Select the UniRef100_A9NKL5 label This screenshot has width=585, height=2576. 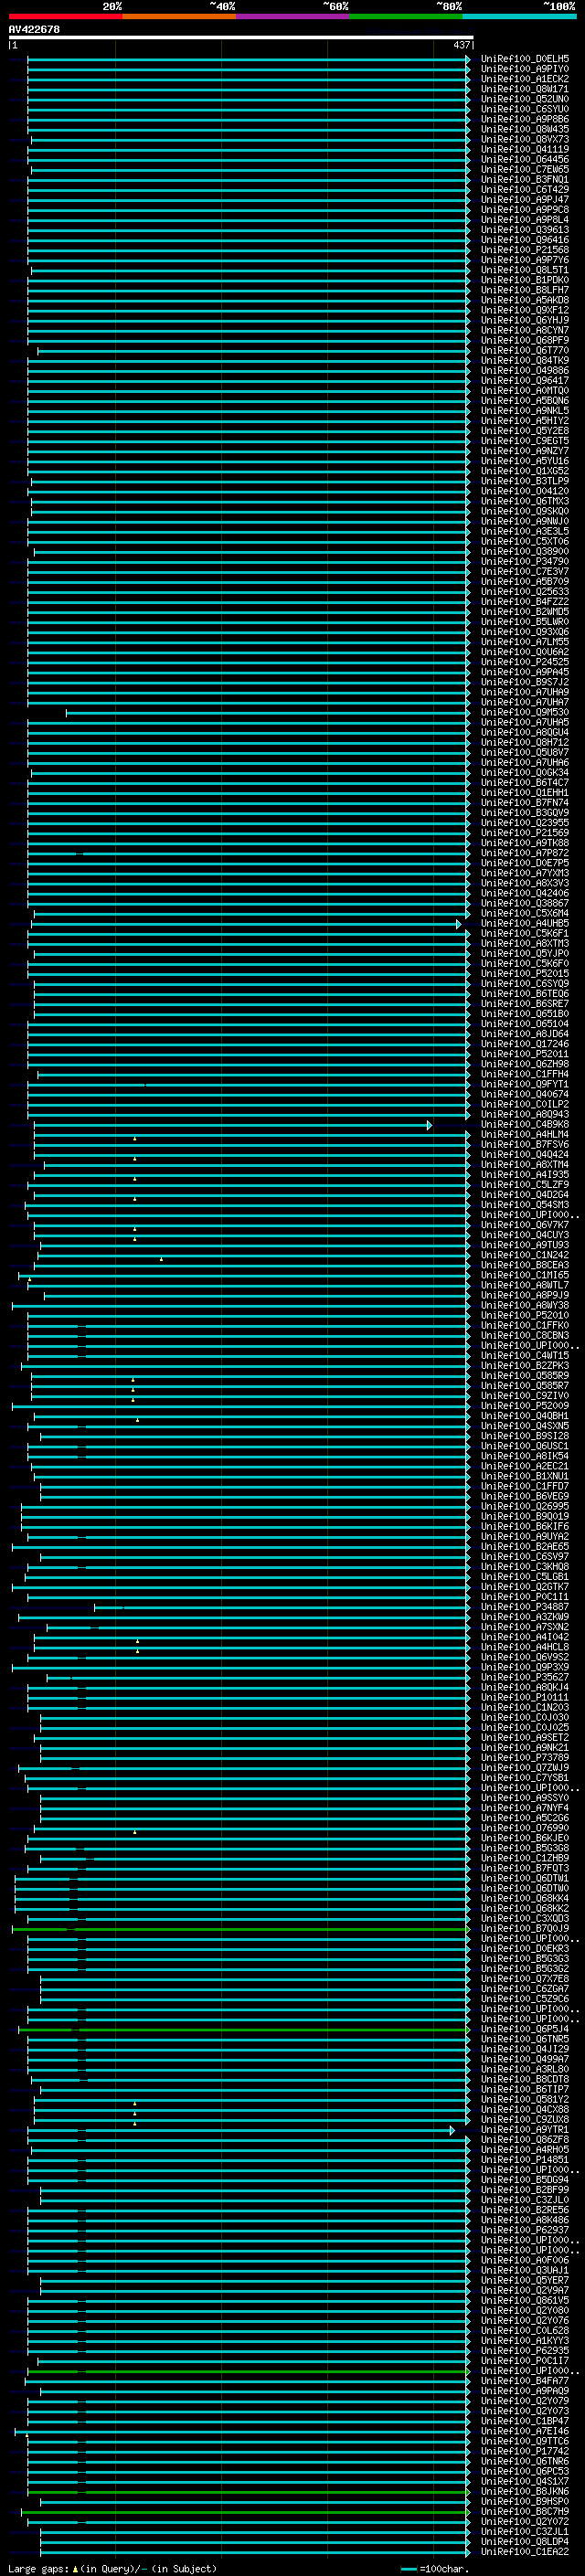(524, 411)
